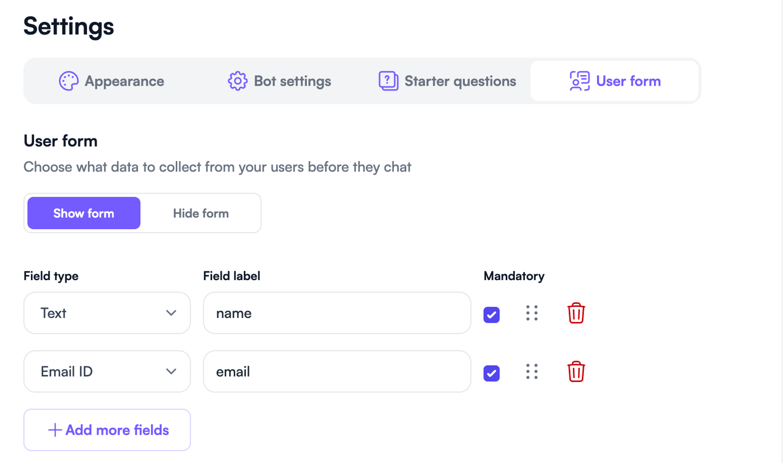
Task: Delete the email field using trash icon
Action: pyautogui.click(x=576, y=371)
